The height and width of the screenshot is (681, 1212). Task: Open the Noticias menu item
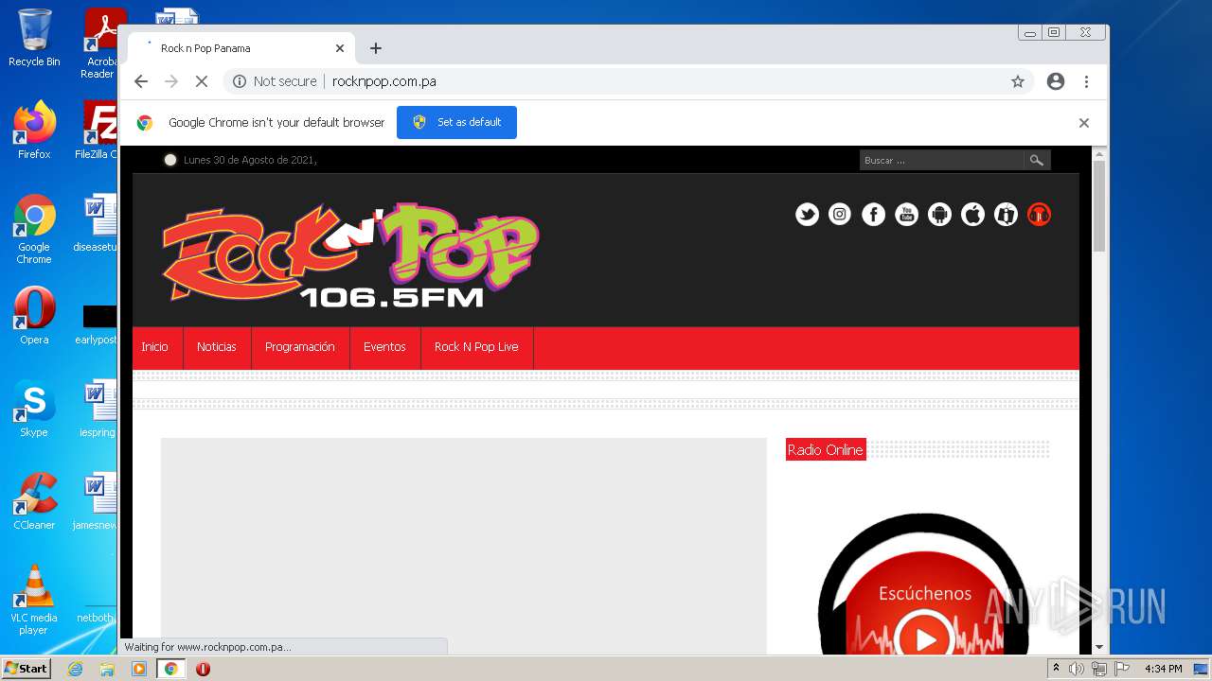tap(217, 347)
